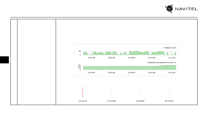Screen dimensions: 208x139
Task: Jump to 12:15:00 on the timeline
Action: 112,100
